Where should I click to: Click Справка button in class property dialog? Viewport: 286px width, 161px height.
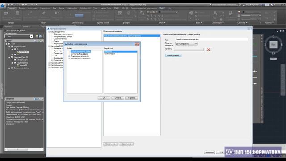coord(131,98)
